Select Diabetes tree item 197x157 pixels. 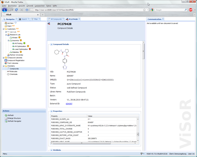pos(15,52)
